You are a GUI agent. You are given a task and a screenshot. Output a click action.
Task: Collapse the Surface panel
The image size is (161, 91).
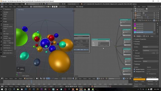137,44
